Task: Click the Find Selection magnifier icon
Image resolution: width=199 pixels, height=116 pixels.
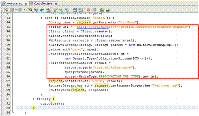Action: coord(31,10)
